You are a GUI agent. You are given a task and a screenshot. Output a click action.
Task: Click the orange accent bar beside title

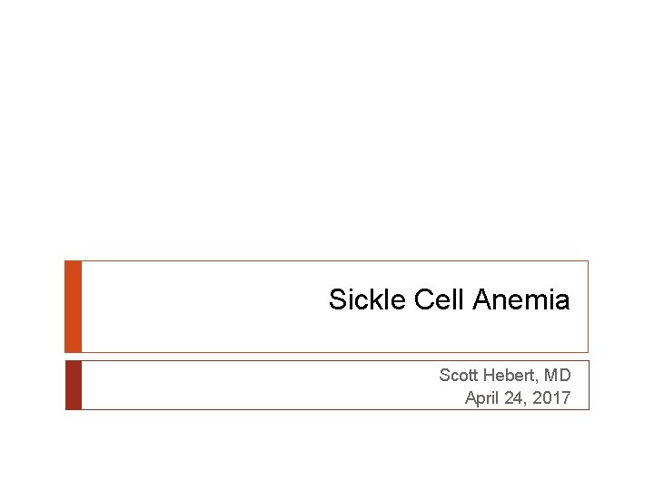pos(74,307)
